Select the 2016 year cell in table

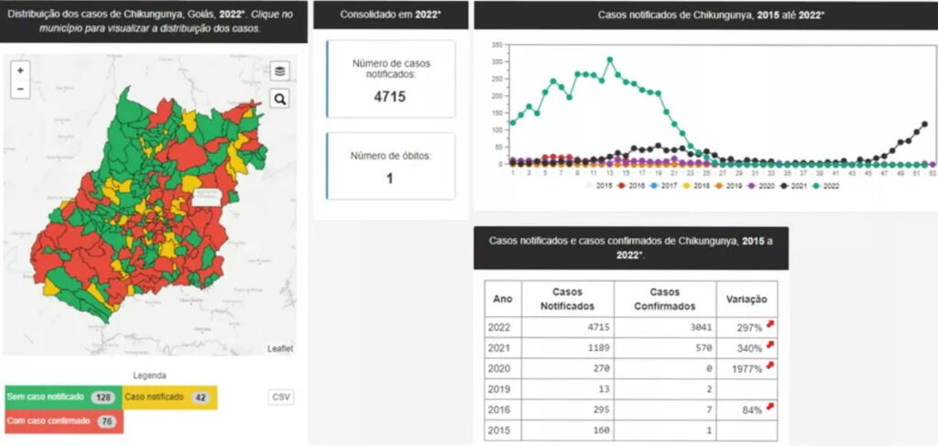point(503,409)
